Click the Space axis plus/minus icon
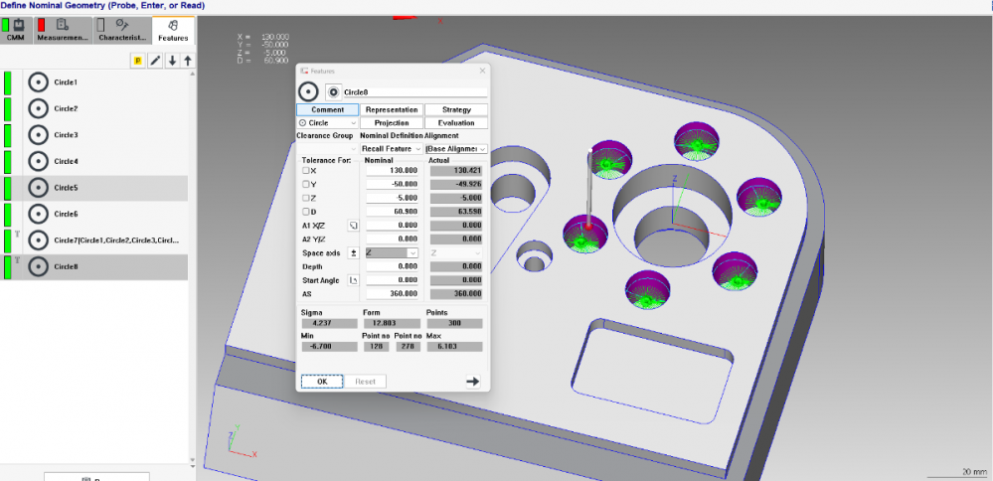This screenshot has width=993, height=481. [353, 253]
